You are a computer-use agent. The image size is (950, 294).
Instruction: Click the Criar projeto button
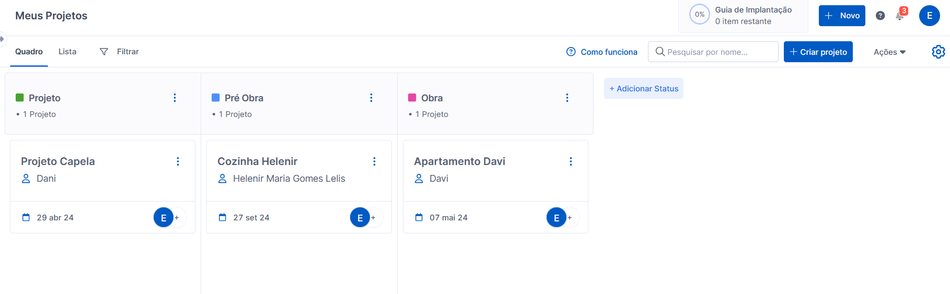[x=818, y=52]
